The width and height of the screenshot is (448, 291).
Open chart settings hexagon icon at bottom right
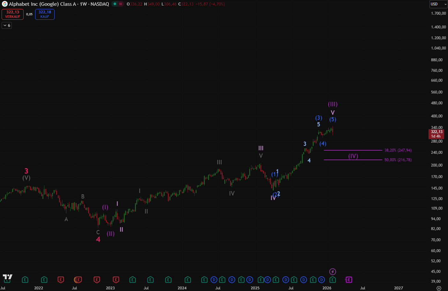tap(439, 288)
